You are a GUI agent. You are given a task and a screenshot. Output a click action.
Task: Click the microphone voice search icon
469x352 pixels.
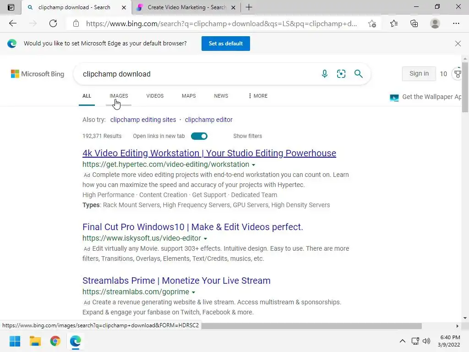tap(325, 74)
